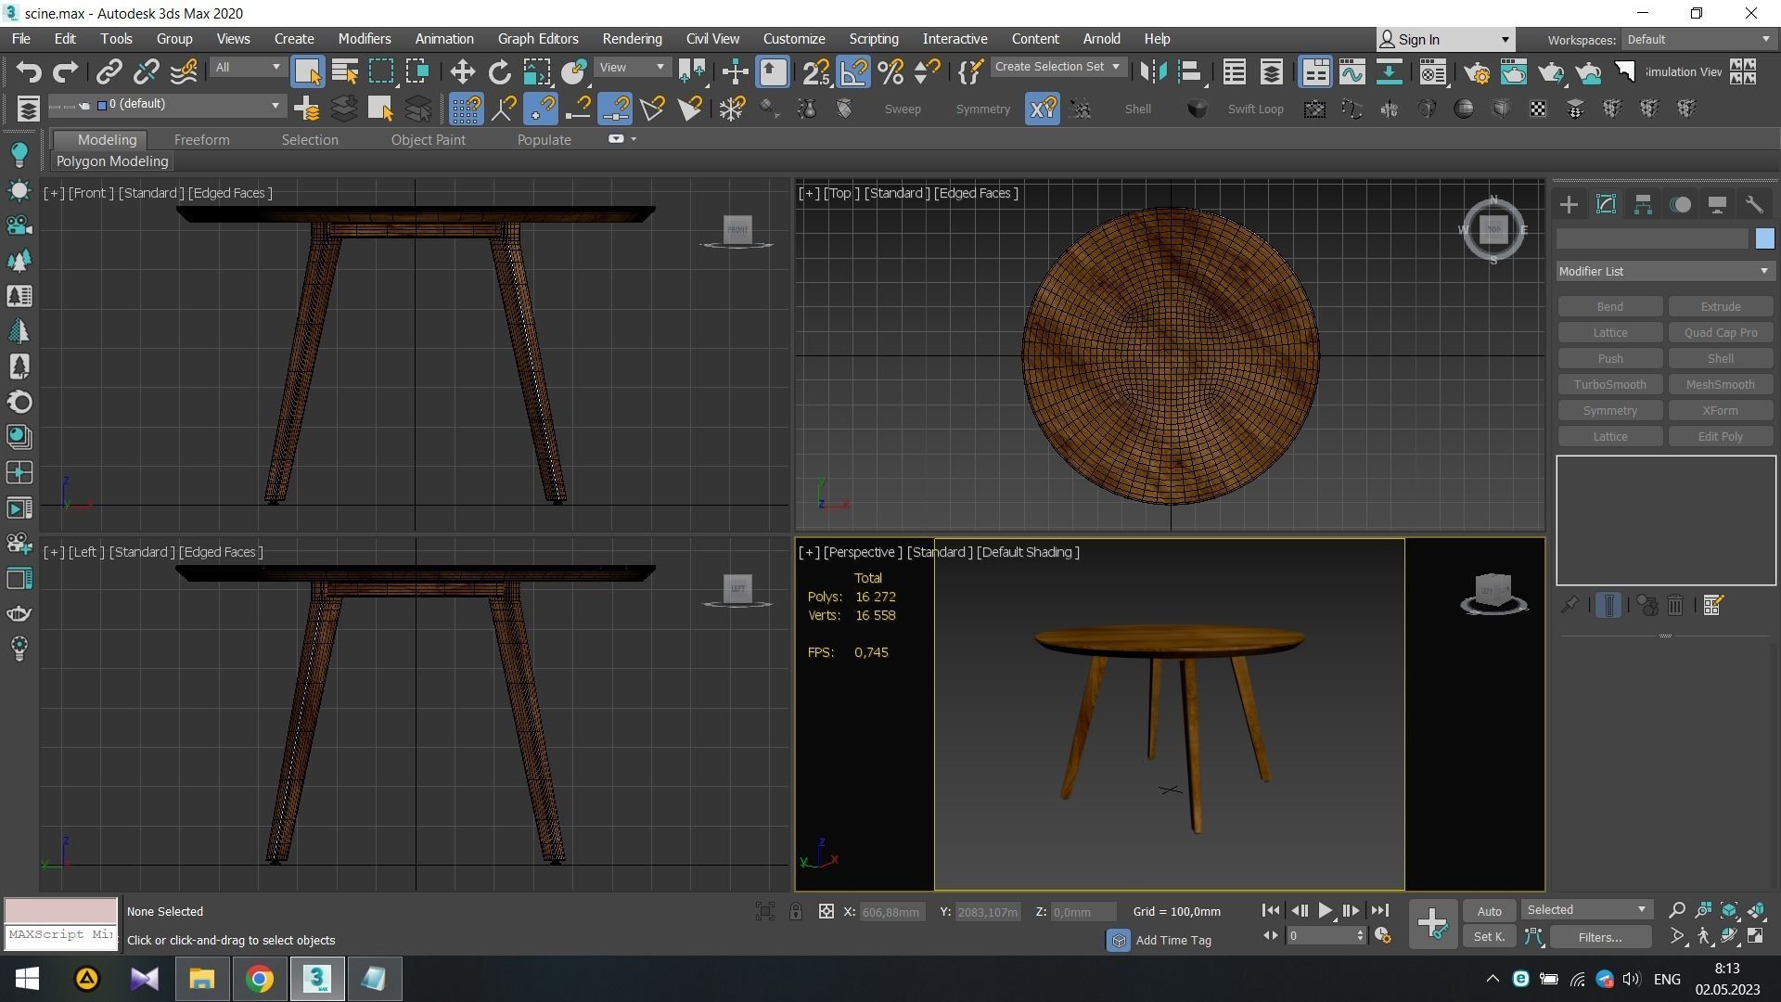Viewport: 1781px width, 1002px height.
Task: Toggle Window/Crossing selection mode
Action: 417,71
